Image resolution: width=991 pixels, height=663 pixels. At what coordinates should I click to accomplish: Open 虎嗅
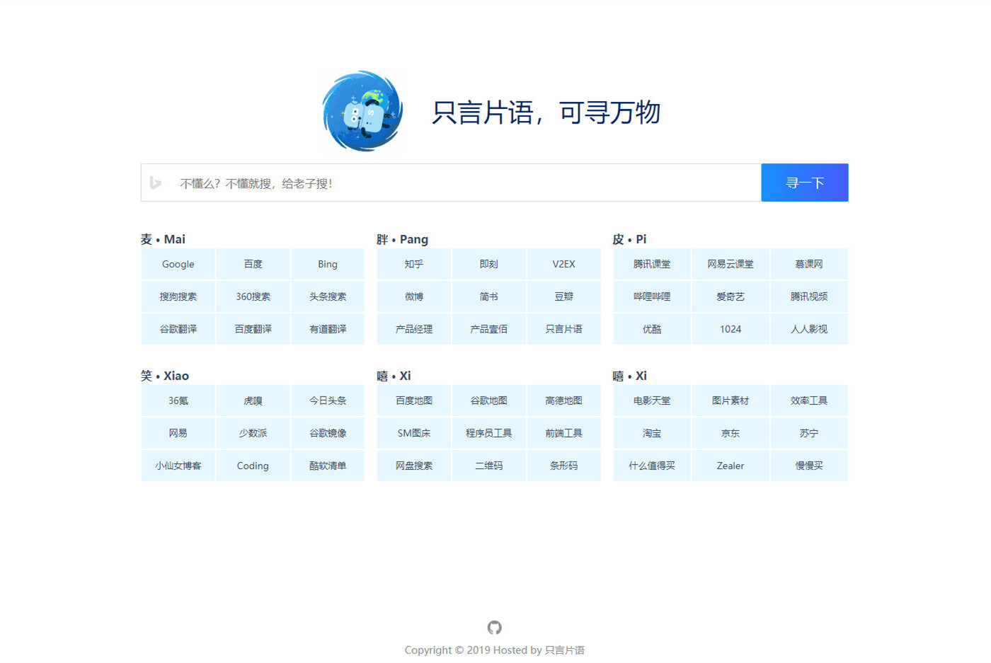253,400
